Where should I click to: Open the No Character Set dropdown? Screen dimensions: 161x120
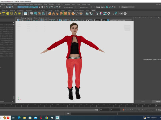135,110
